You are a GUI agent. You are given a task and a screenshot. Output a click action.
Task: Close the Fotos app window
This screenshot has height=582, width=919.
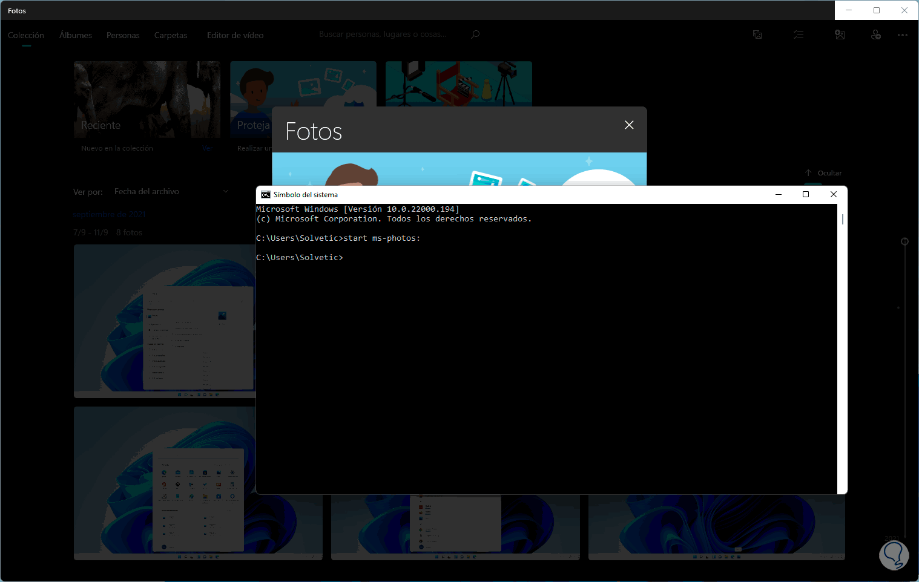tap(904, 10)
